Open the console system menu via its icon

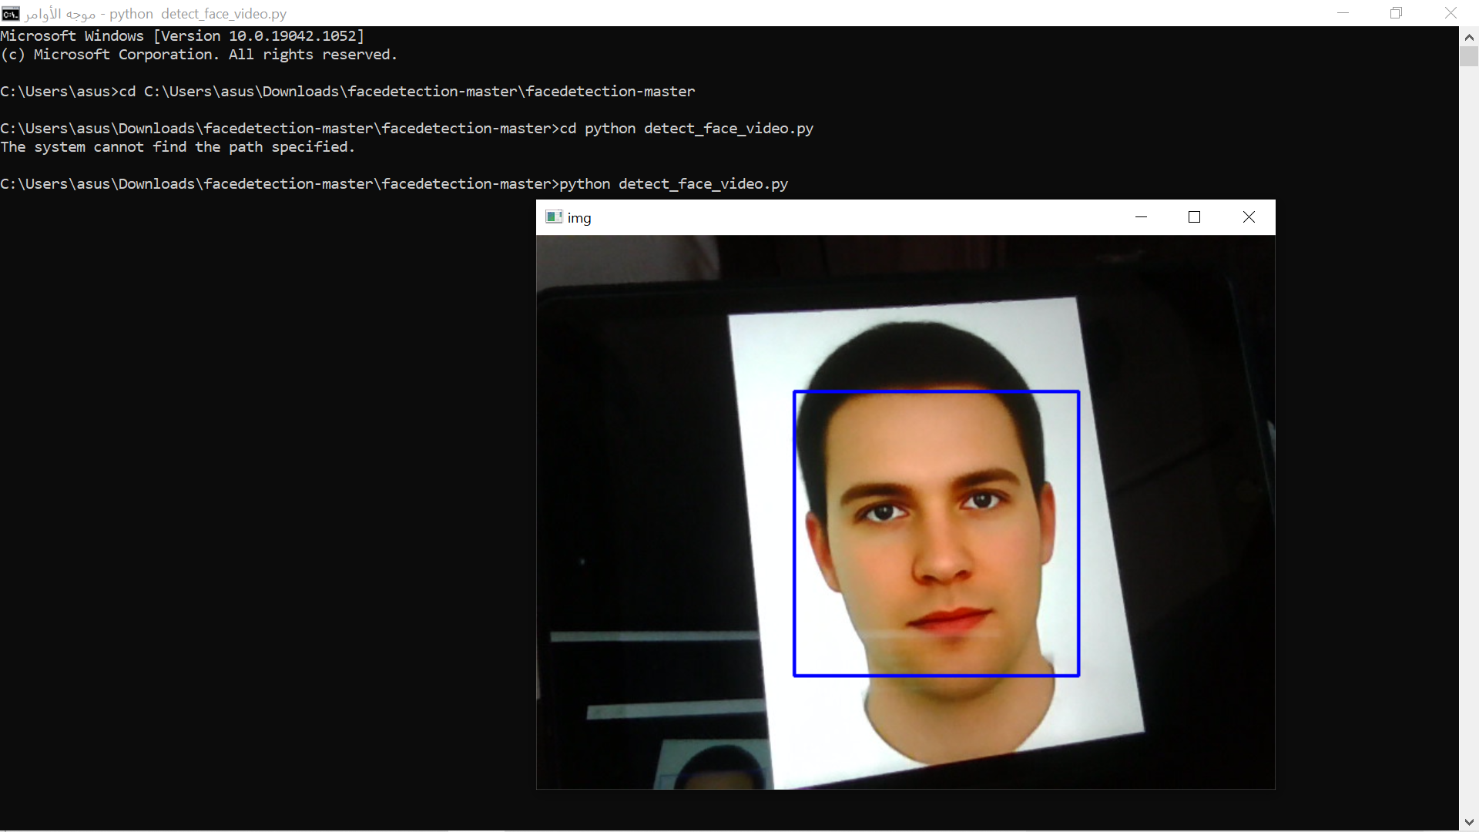coord(10,13)
